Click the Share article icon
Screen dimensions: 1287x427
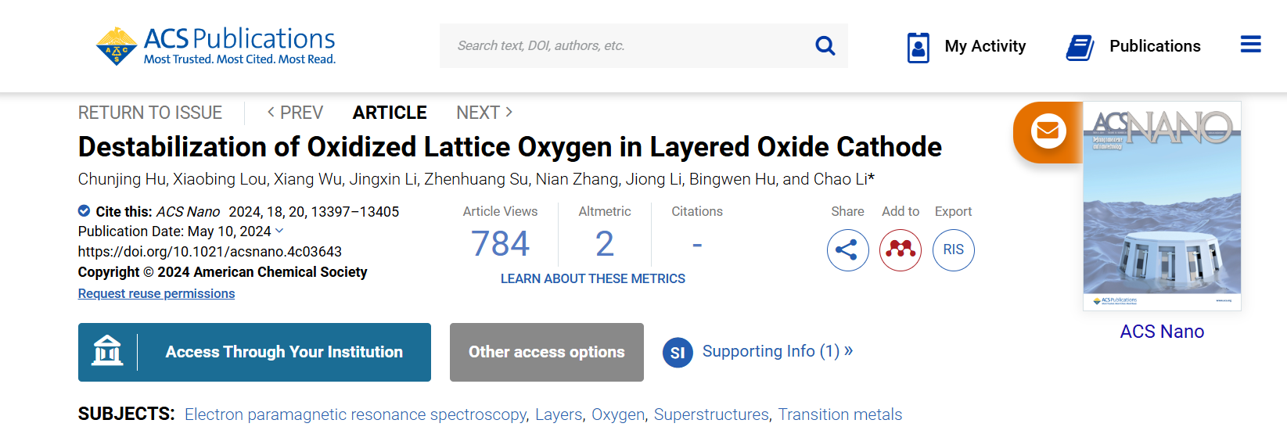pos(847,250)
